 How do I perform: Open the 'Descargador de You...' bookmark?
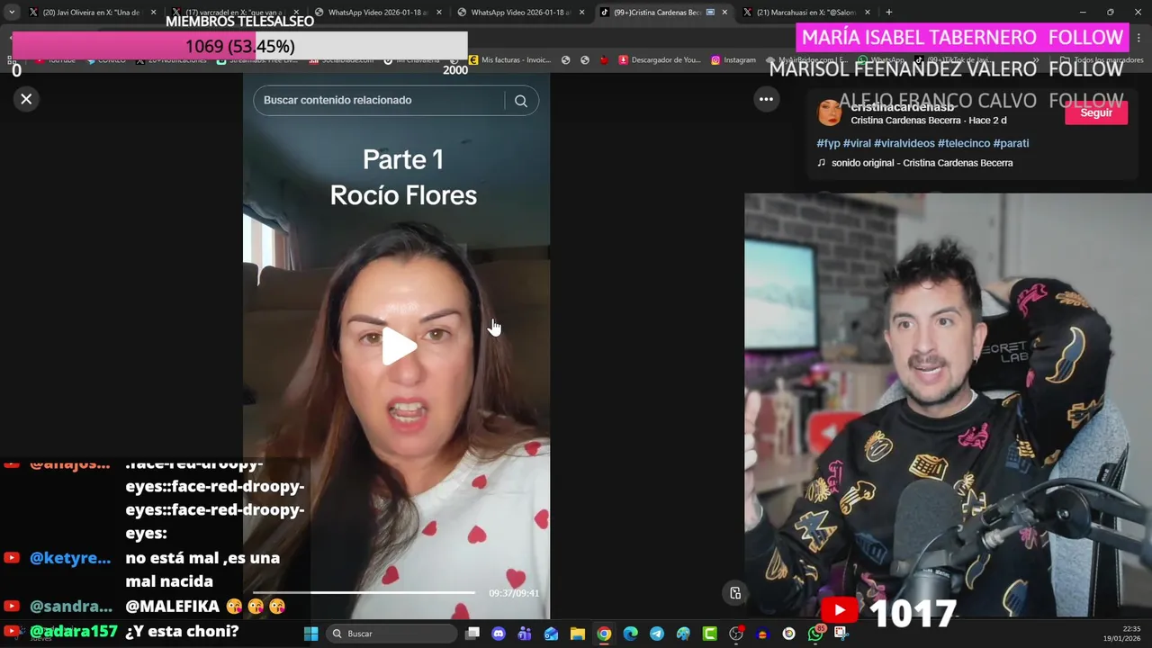[x=660, y=60]
